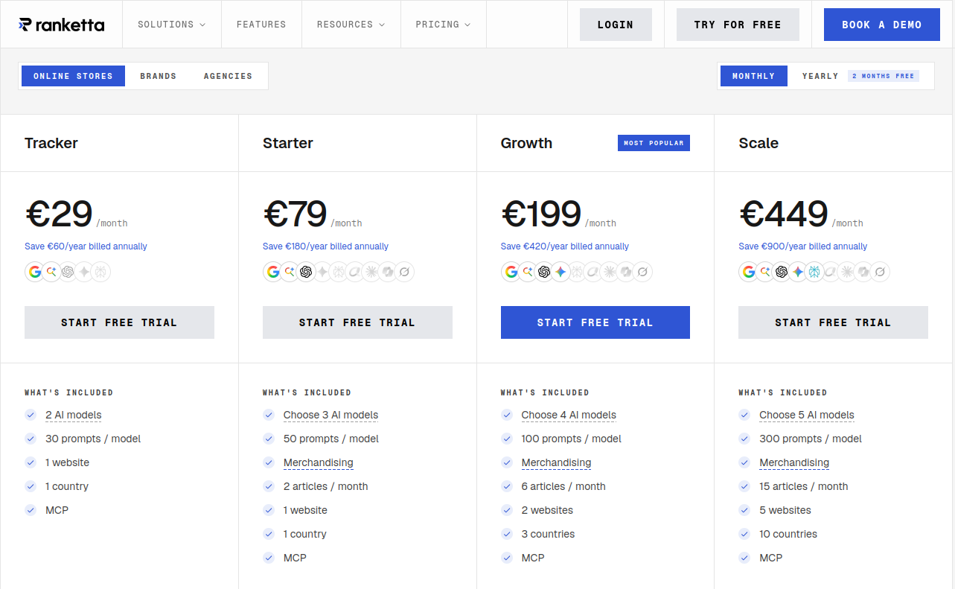Click the greyed Claude starburst icon under Scale
This screenshot has height=589, width=955.
847,272
